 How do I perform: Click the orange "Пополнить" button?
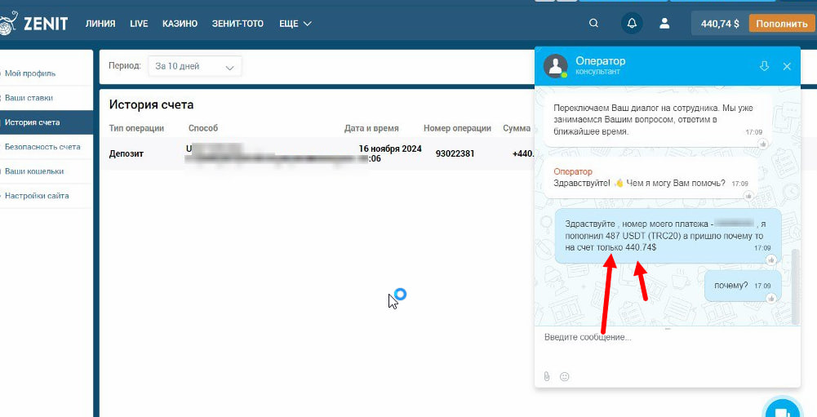pyautogui.click(x=782, y=24)
